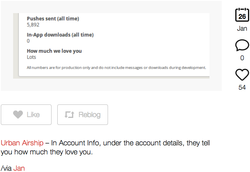The image size is (250, 172).
Task: Click the gray heart inside Like button
Action: pyautogui.click(x=18, y=115)
